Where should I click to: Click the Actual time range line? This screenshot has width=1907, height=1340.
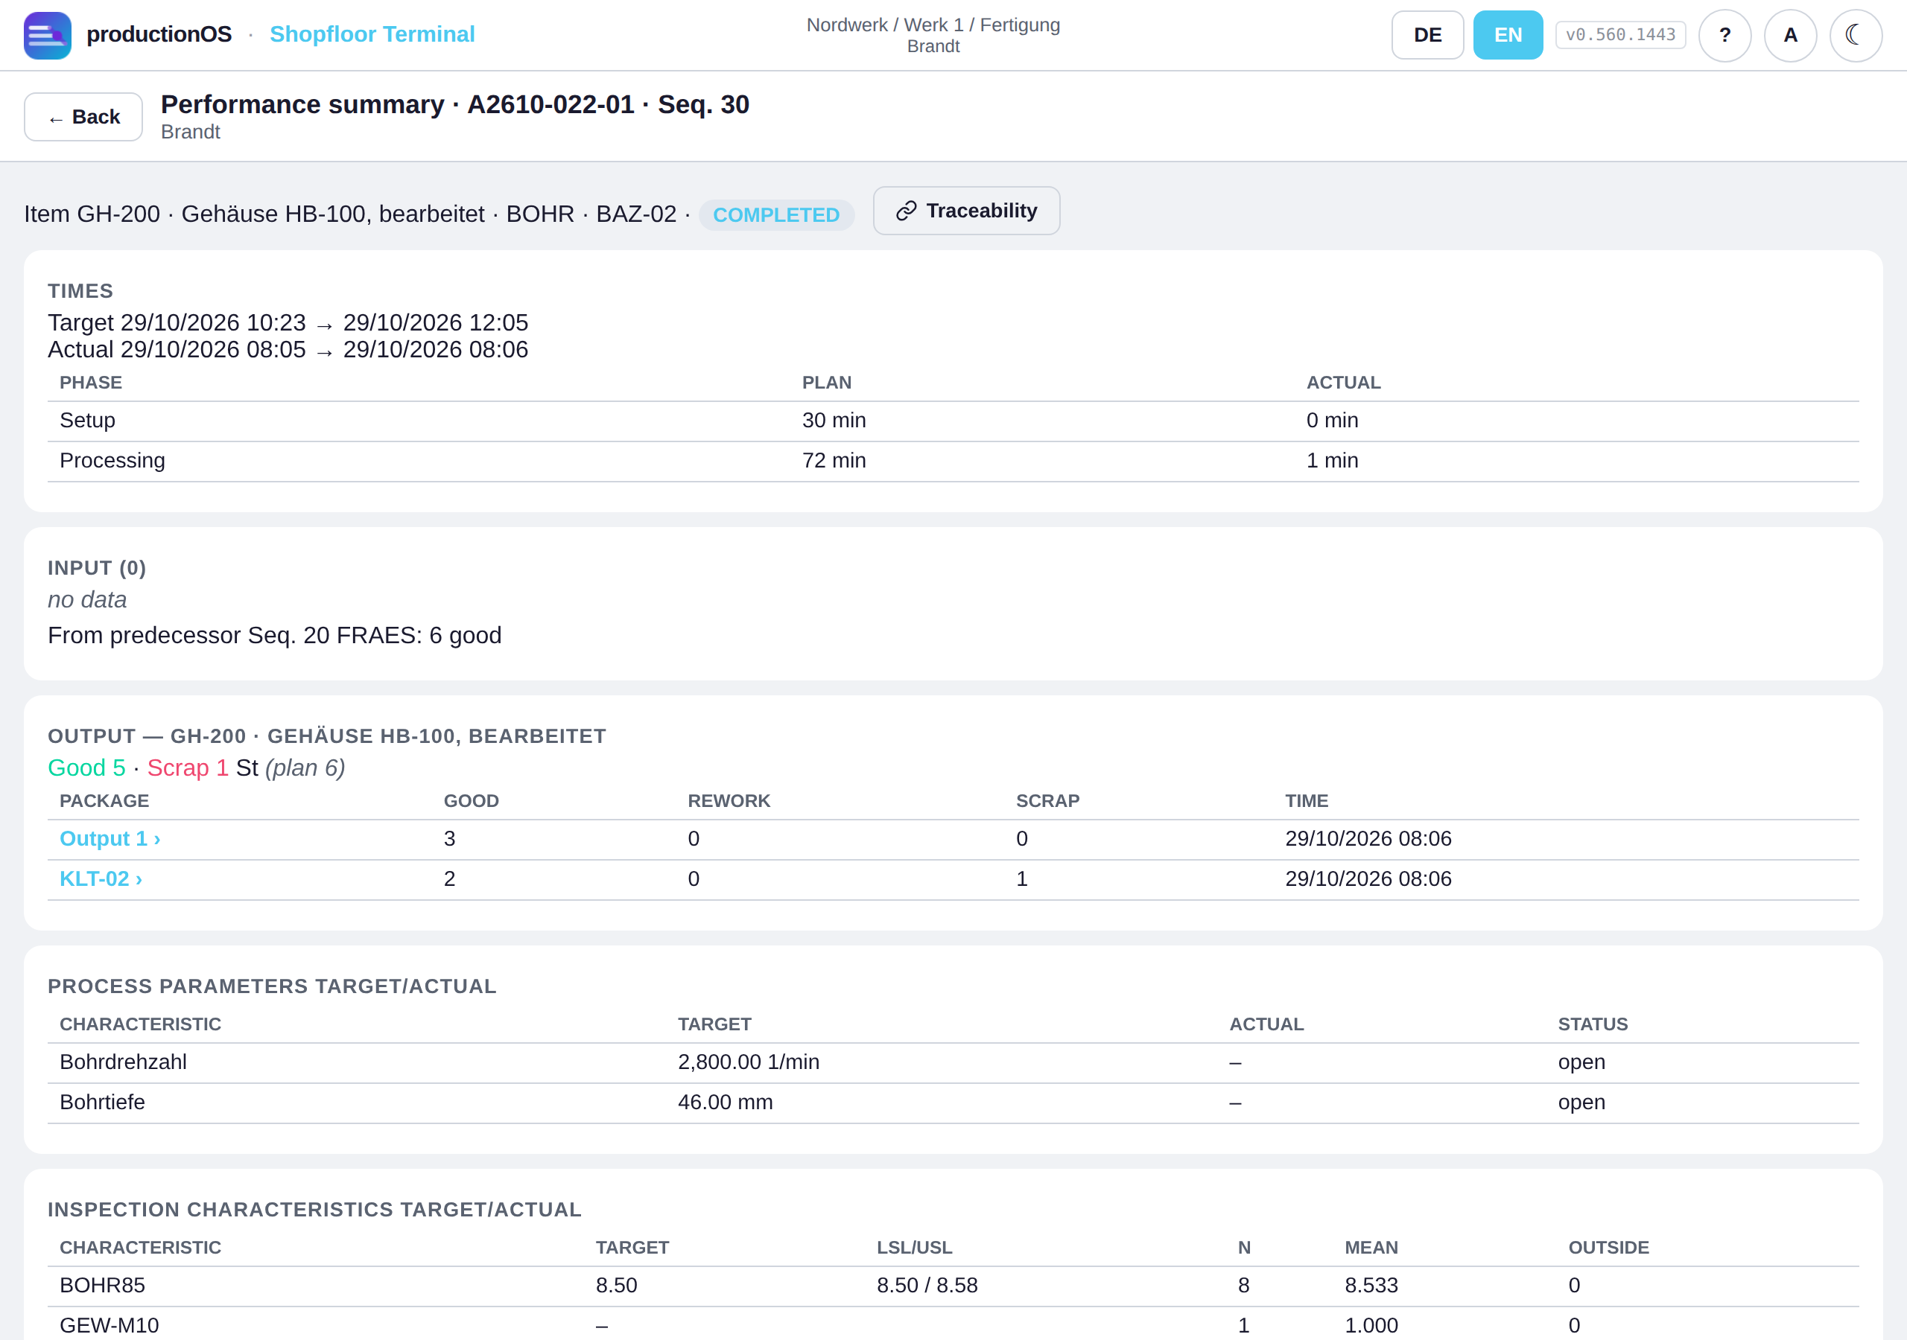tap(288, 350)
